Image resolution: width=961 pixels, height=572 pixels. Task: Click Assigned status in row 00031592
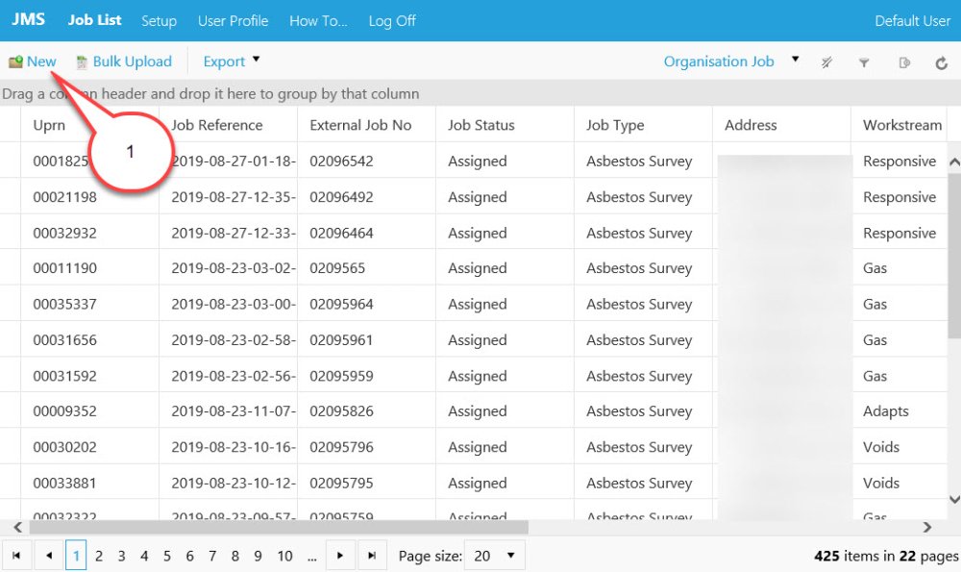[x=478, y=377]
